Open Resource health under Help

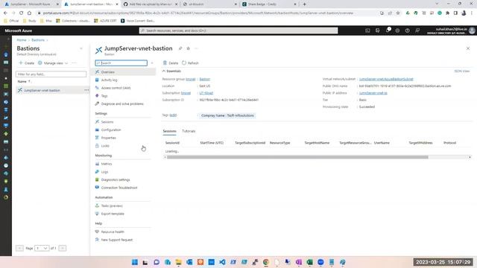click(113, 232)
